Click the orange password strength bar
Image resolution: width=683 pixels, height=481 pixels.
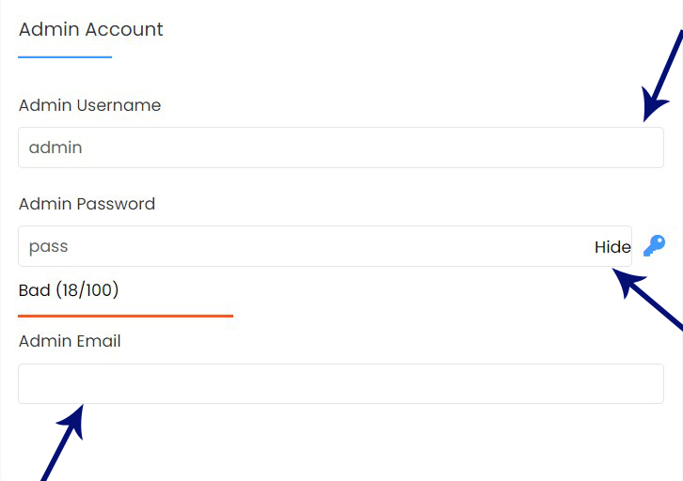pos(125,316)
